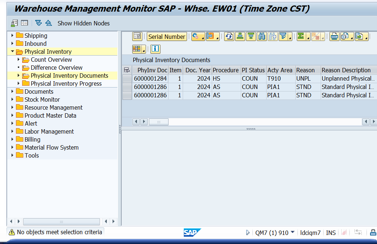Click the Find Next binoculars-plus icon
The height and width of the screenshot is (244, 377).
[273, 37]
